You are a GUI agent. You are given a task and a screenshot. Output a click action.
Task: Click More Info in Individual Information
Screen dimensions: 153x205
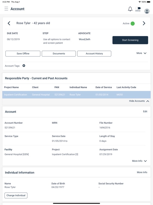142,172
